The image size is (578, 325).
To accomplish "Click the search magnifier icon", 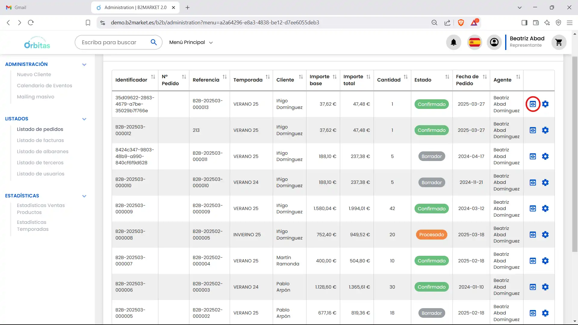I will (154, 42).
